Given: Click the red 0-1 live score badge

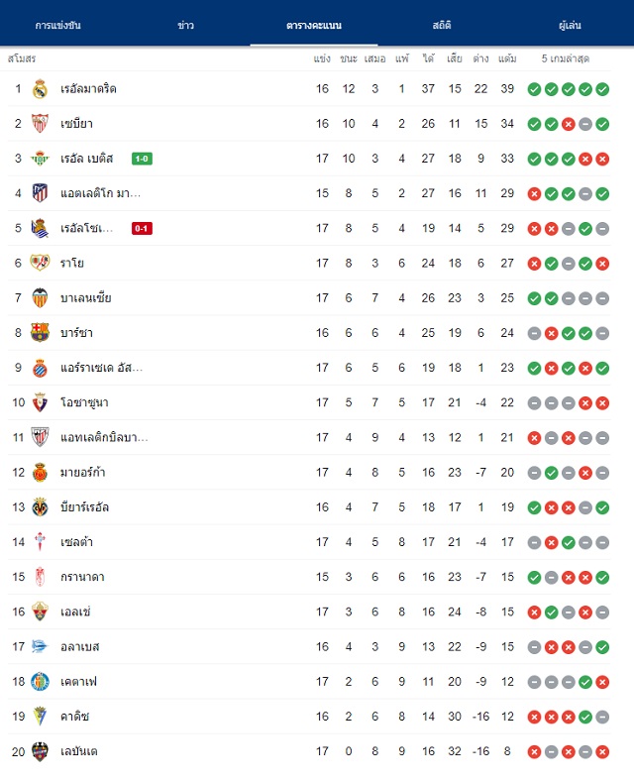Looking at the screenshot, I should coord(142,228).
